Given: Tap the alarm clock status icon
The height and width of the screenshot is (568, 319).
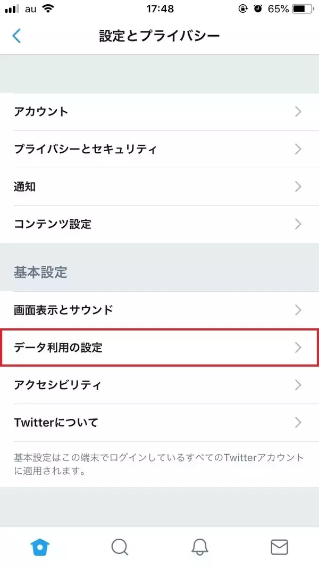Looking at the screenshot, I should [x=258, y=9].
